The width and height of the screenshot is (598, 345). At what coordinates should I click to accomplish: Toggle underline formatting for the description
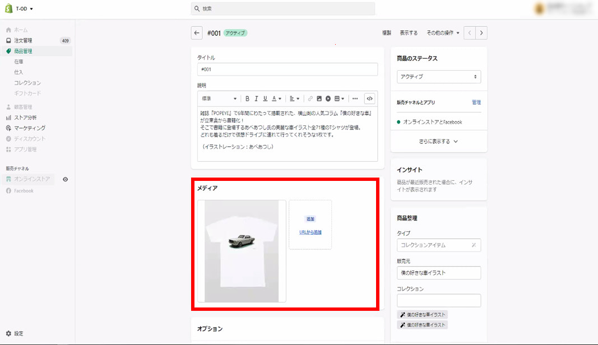[x=265, y=99]
